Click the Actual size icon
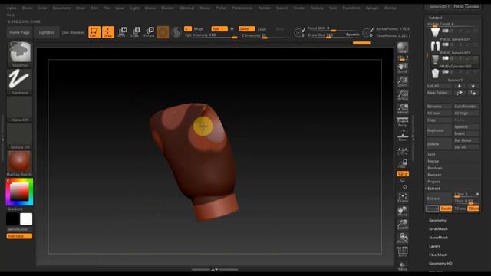 point(403,95)
